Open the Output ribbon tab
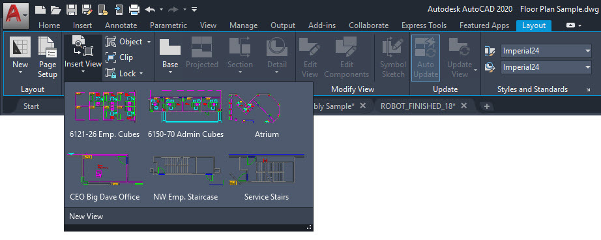The width and height of the screenshot is (601, 240). (283, 25)
